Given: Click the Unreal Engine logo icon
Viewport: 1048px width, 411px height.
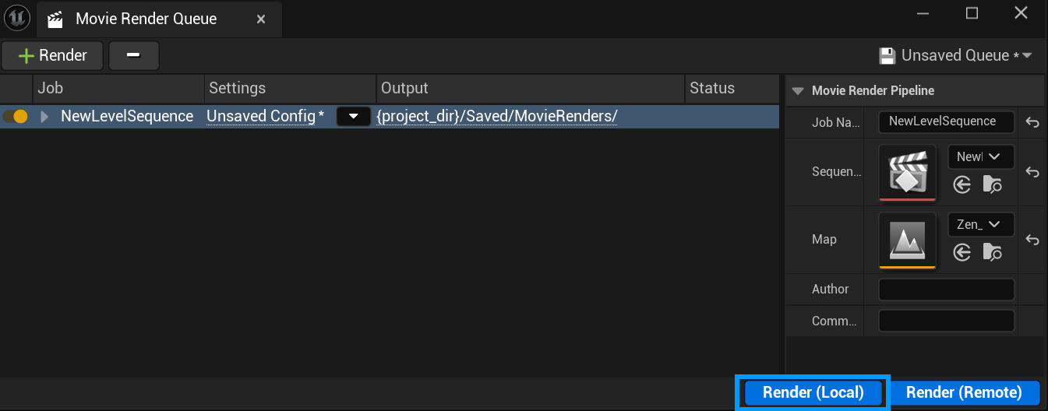Looking at the screenshot, I should click(16, 18).
